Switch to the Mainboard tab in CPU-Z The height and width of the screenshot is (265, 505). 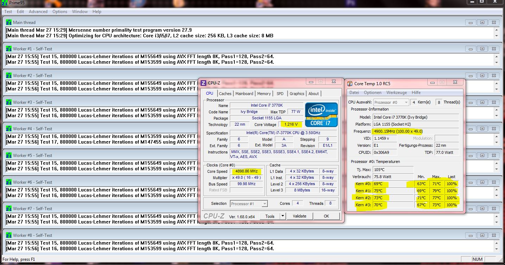pyautogui.click(x=244, y=94)
